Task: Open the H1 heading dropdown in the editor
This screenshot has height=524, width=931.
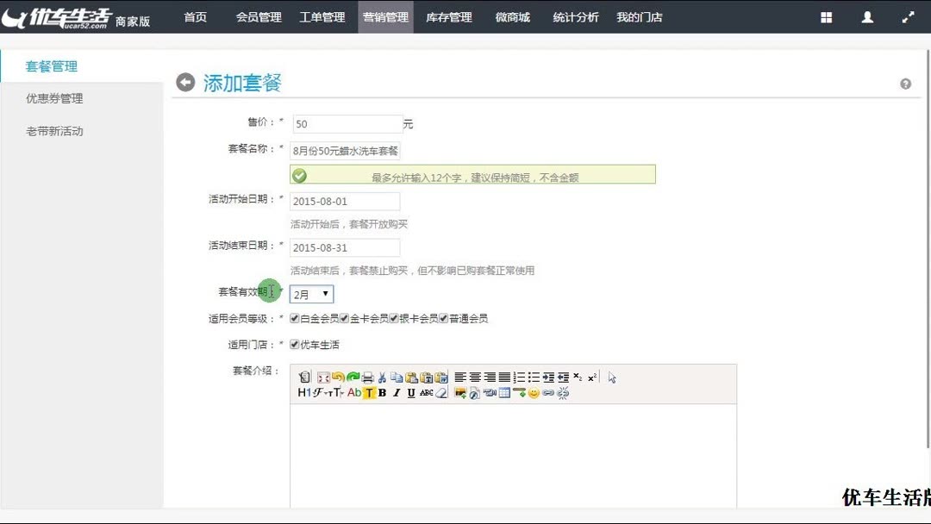Action: tap(303, 393)
